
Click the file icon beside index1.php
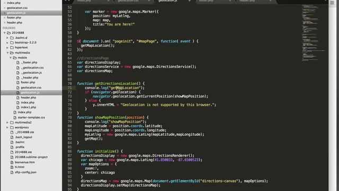(18, 107)
